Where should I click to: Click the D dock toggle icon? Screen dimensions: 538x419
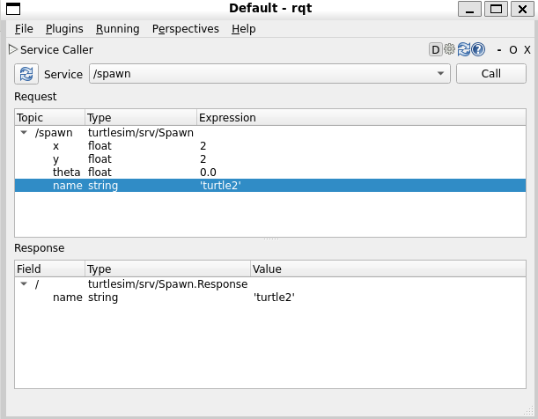pos(436,50)
